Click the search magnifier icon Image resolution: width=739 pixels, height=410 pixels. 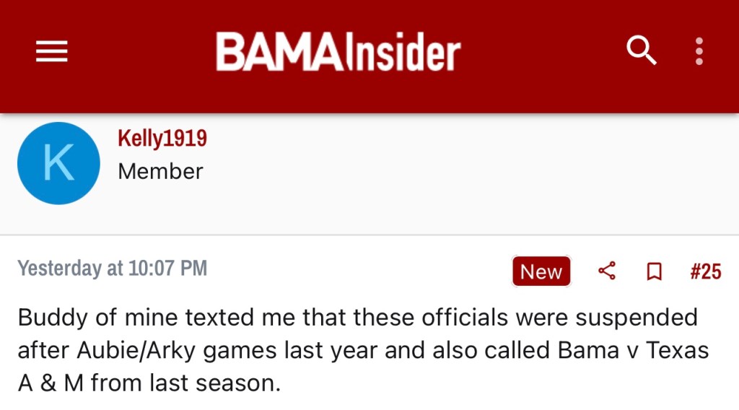pos(641,51)
